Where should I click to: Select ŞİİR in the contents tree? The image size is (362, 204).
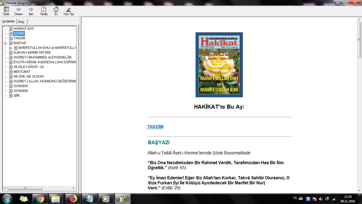click(x=17, y=96)
